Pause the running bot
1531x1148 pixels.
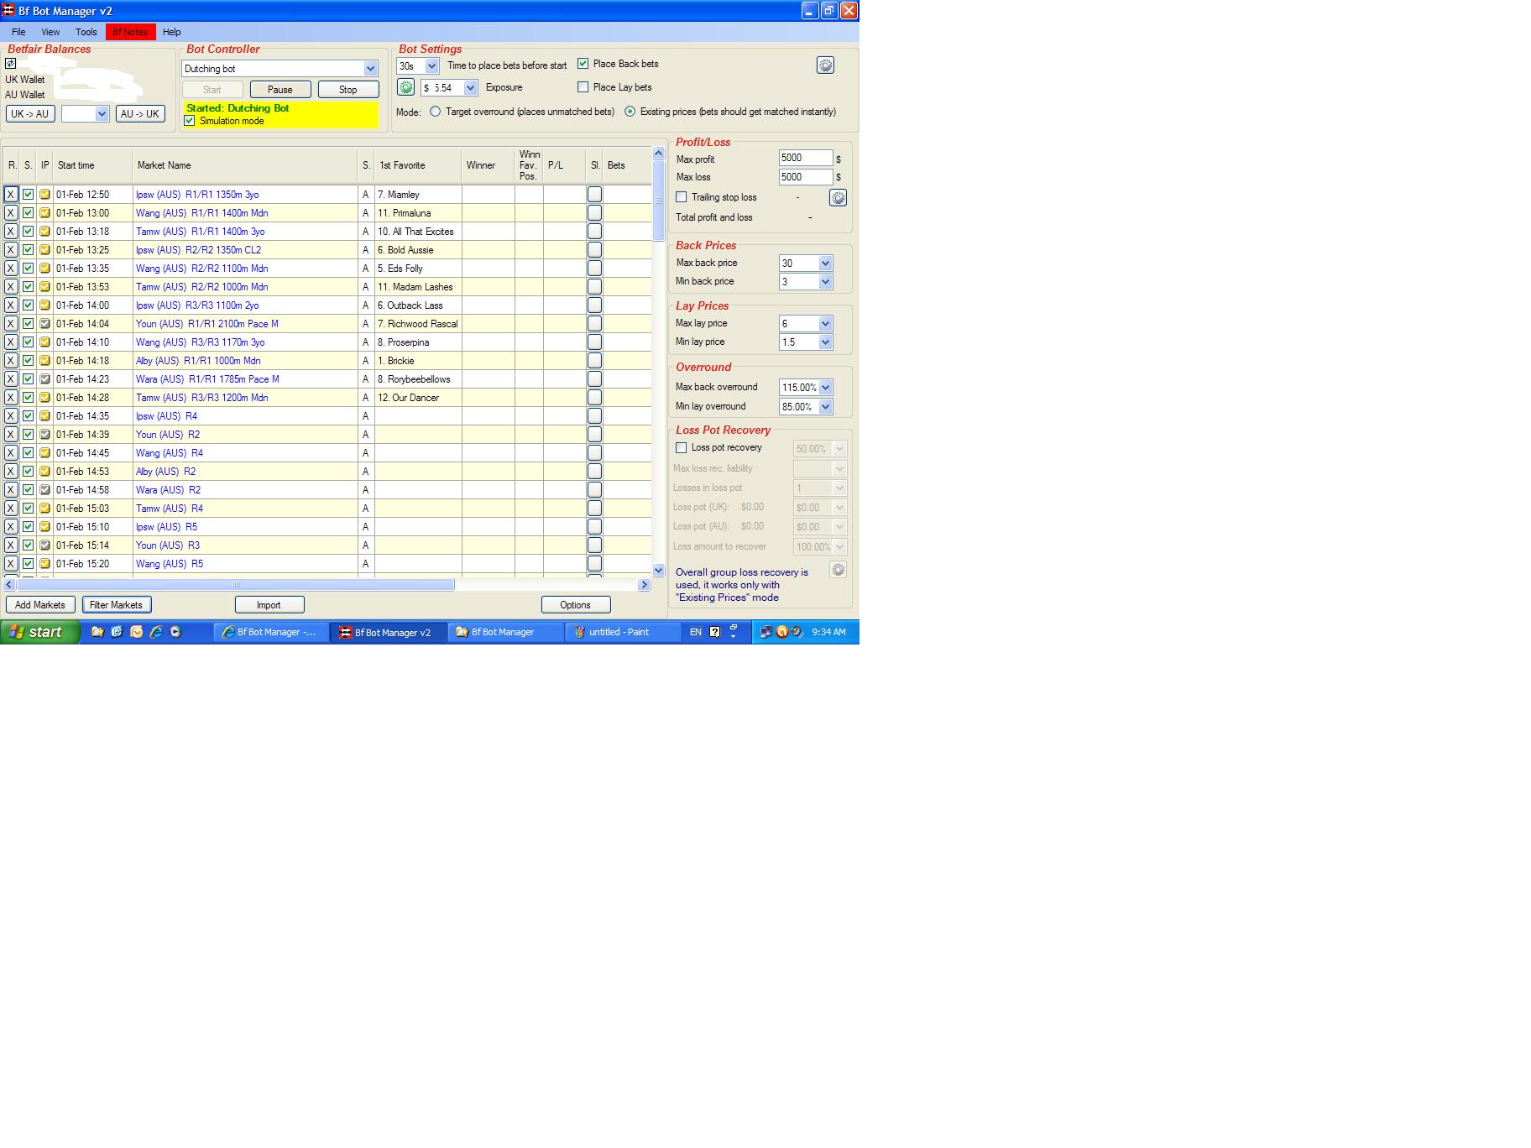280,90
